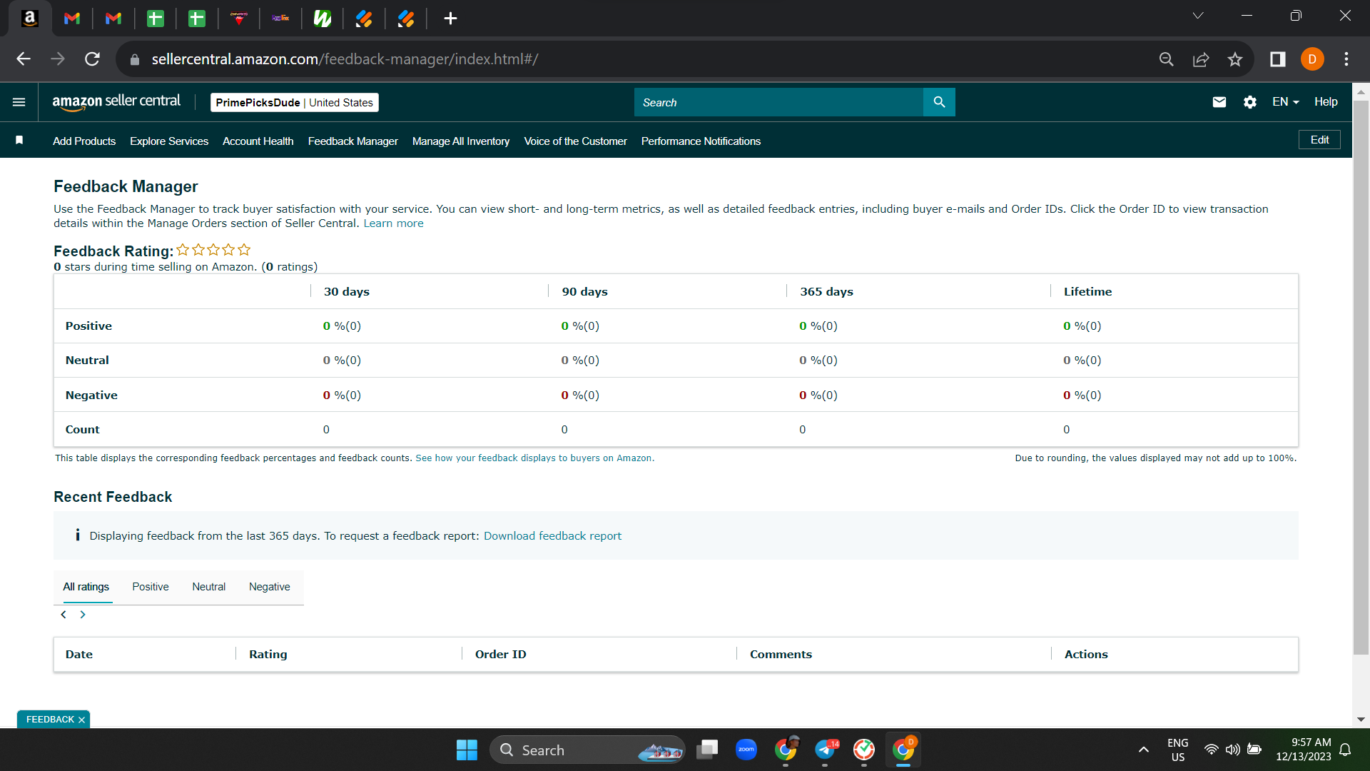Open Voice of the Customer

[576, 141]
